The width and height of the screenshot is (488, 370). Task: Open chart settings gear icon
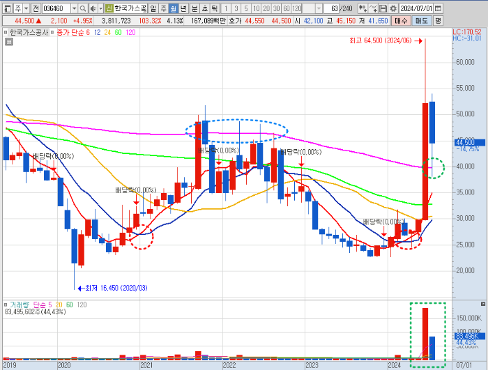[x=393, y=8]
